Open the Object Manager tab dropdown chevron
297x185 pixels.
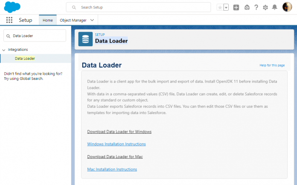pyautogui.click(x=93, y=20)
